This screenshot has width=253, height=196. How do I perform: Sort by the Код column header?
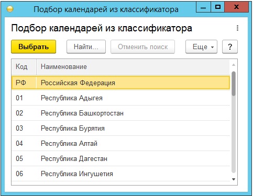point(24,67)
